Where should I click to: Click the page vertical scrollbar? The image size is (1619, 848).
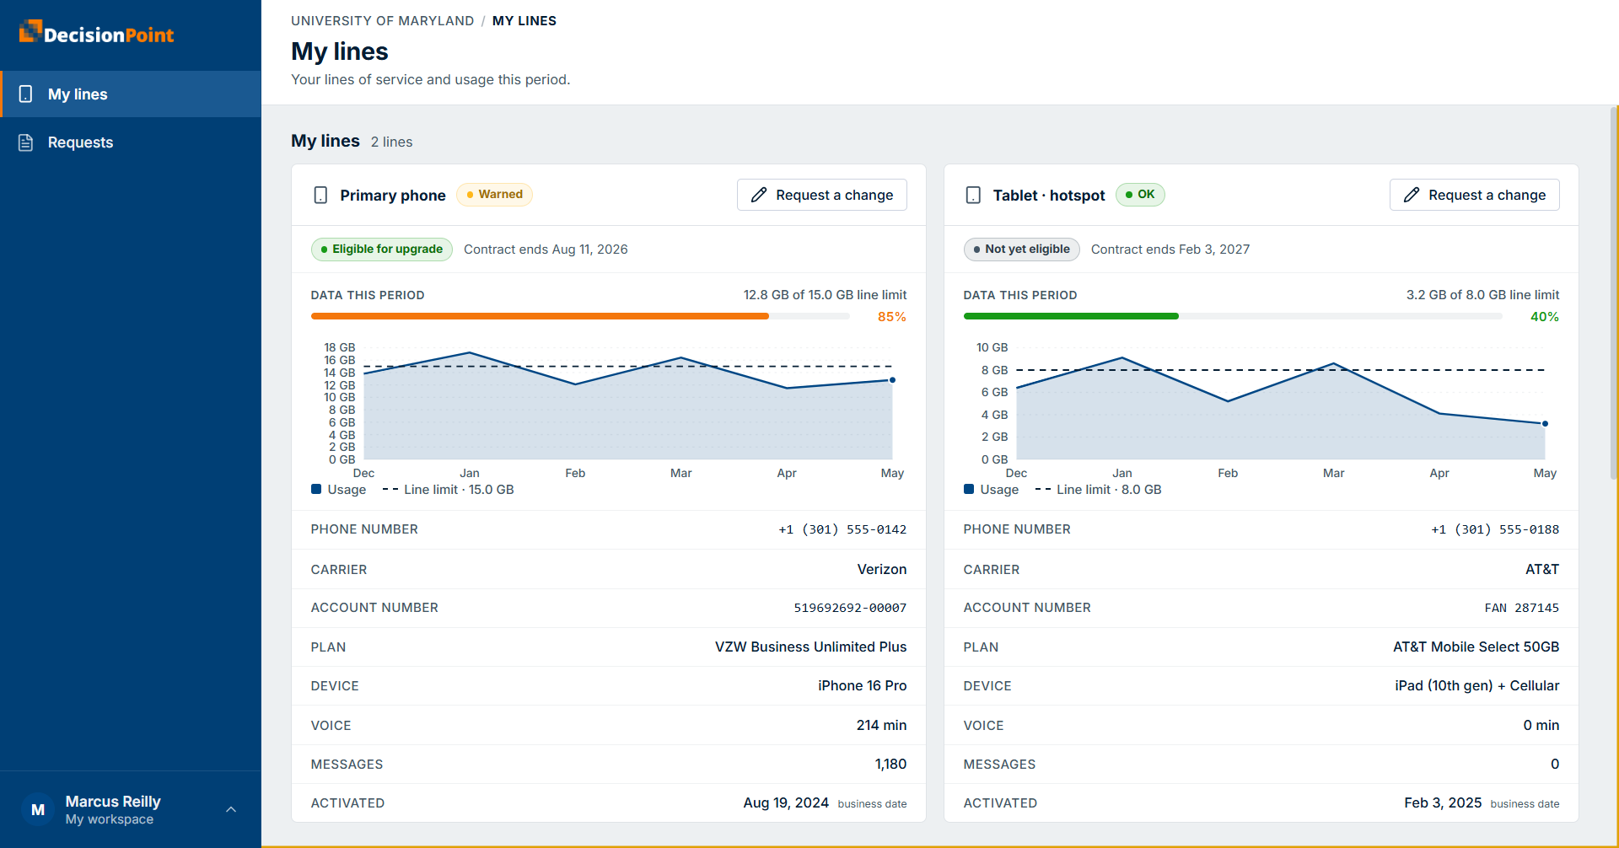coord(1614,295)
